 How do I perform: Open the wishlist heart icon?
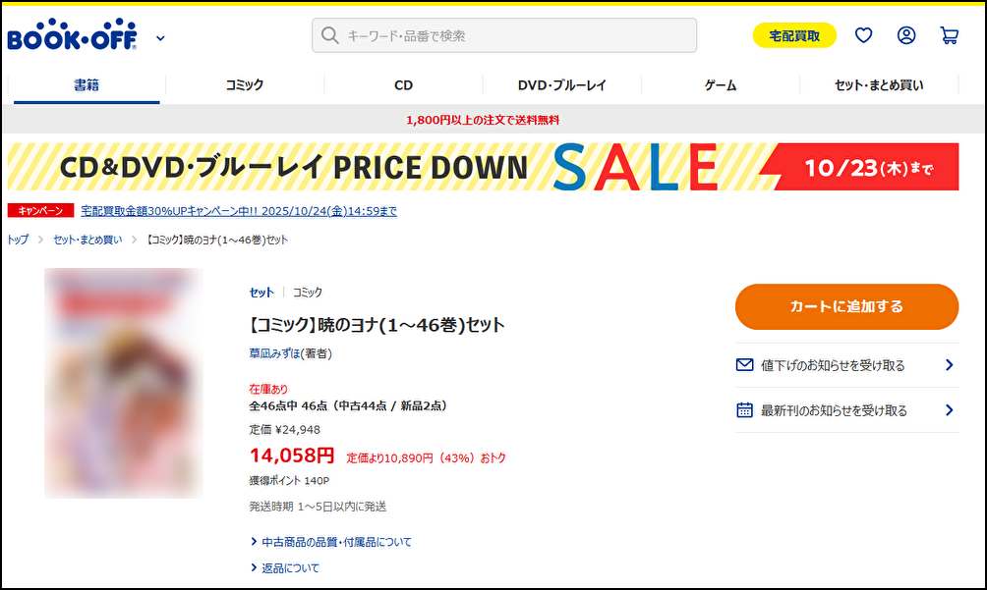tap(863, 35)
